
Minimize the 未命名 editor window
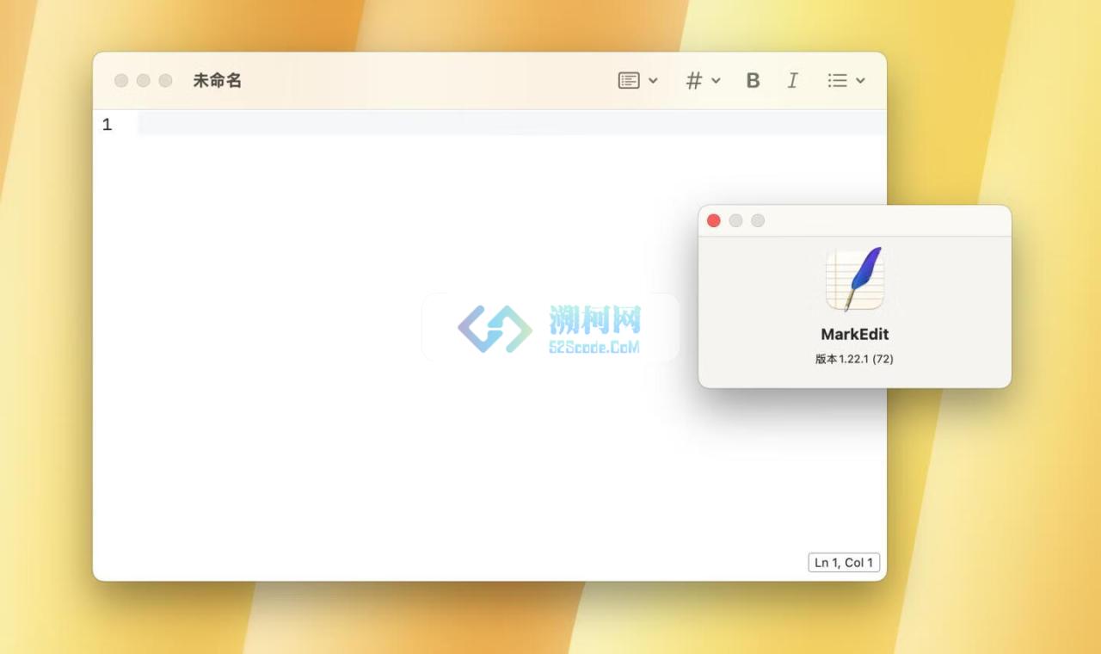coord(144,80)
